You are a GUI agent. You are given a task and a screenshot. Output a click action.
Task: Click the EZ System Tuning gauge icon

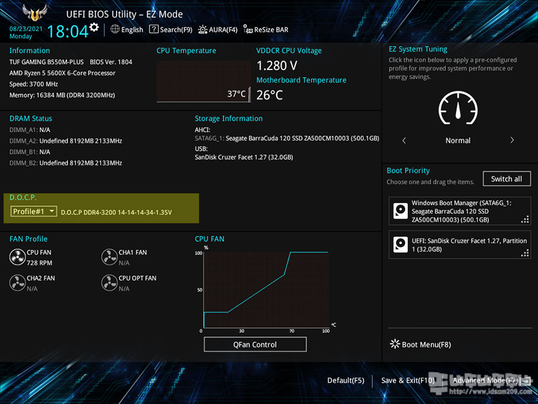point(458,108)
